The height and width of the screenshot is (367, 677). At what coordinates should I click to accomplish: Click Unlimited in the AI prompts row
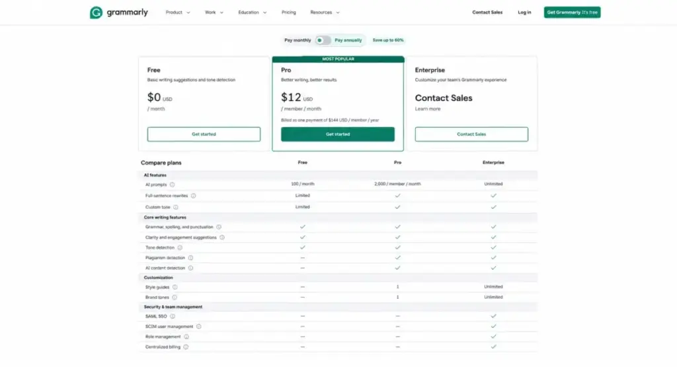(x=493, y=184)
